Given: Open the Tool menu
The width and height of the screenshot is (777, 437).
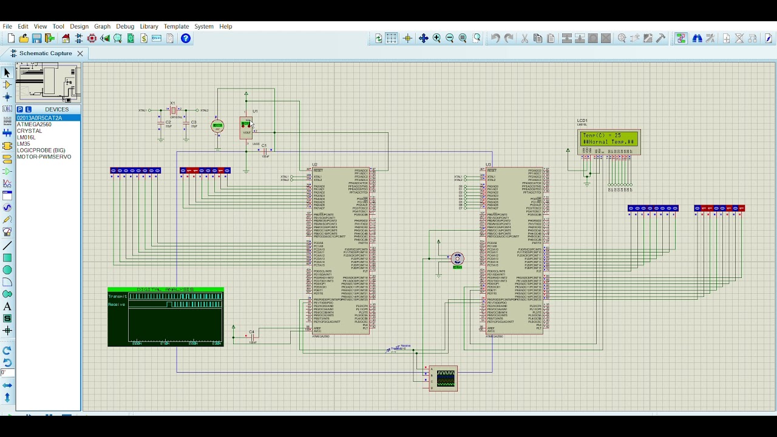Looking at the screenshot, I should point(58,26).
